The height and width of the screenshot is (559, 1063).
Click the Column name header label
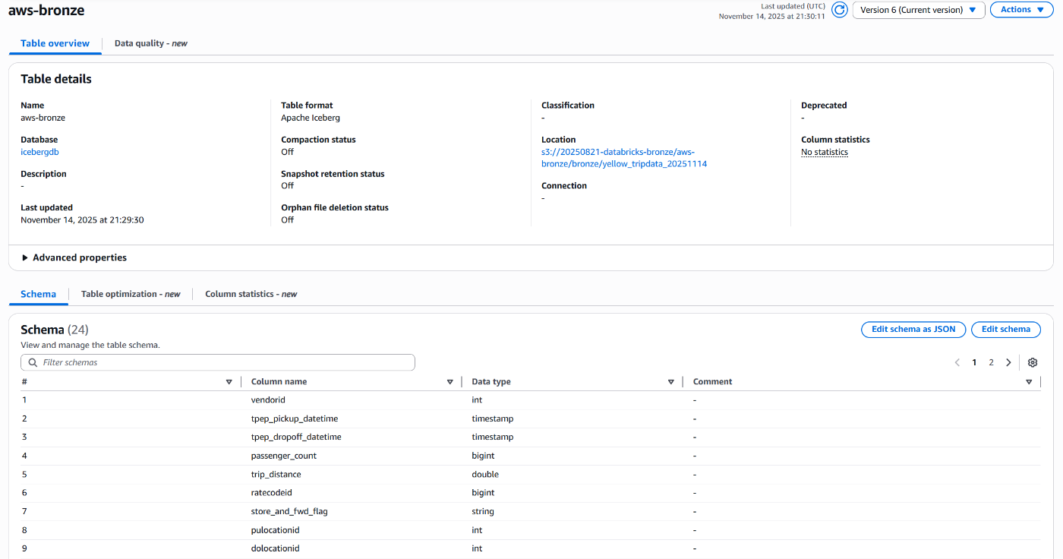click(279, 382)
